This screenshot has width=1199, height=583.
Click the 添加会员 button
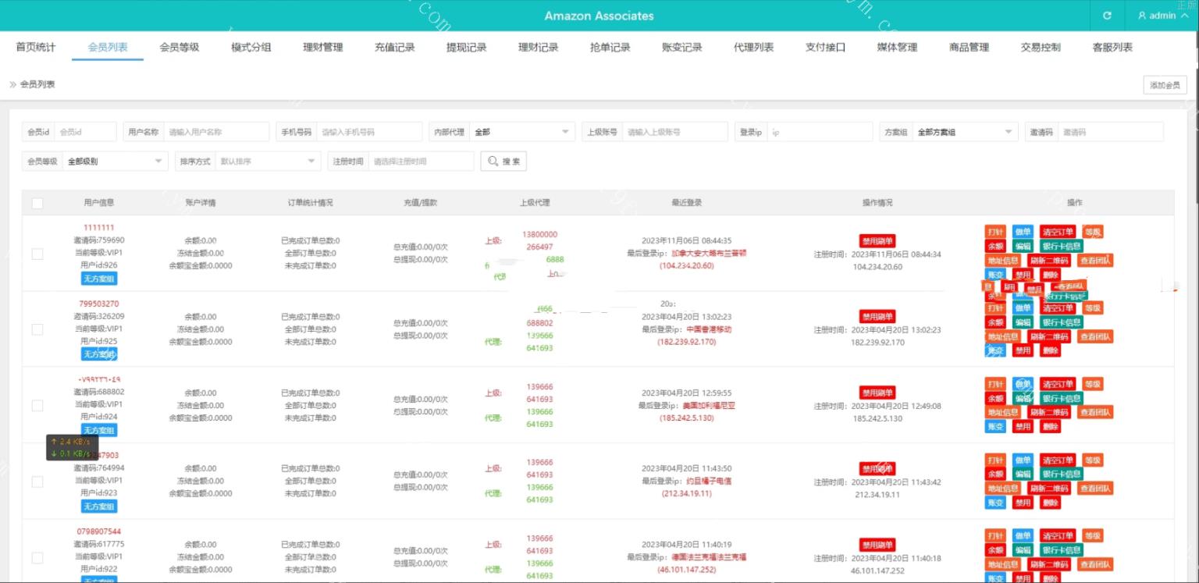point(1165,86)
